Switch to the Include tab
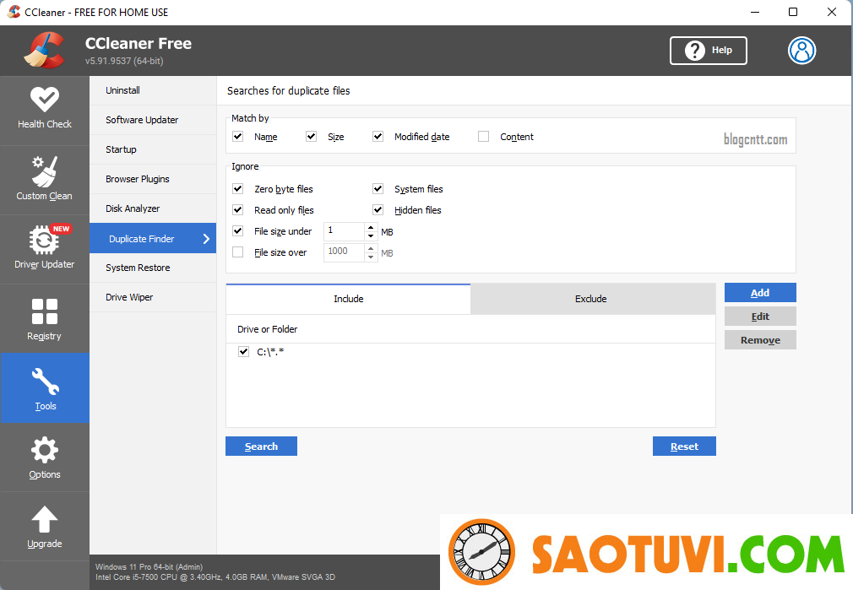Image resolution: width=853 pixels, height=590 pixels. [348, 299]
